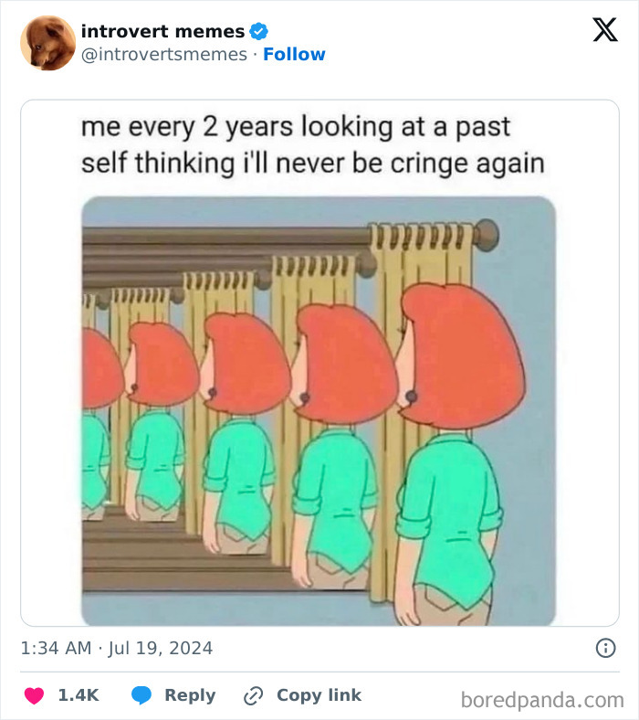Click the blue verified badge
The height and width of the screenshot is (720, 639).
[x=259, y=31]
